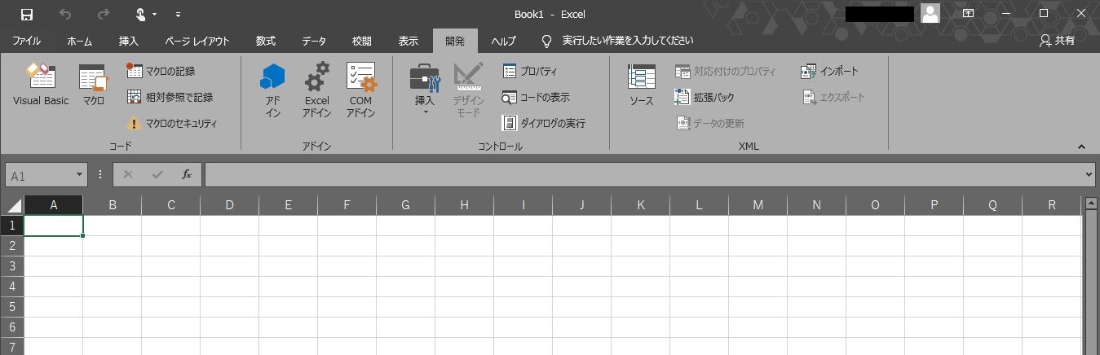This screenshot has height=355, width=1100.
Task: Click XML エクスポート (Export)
Action: pos(833,97)
